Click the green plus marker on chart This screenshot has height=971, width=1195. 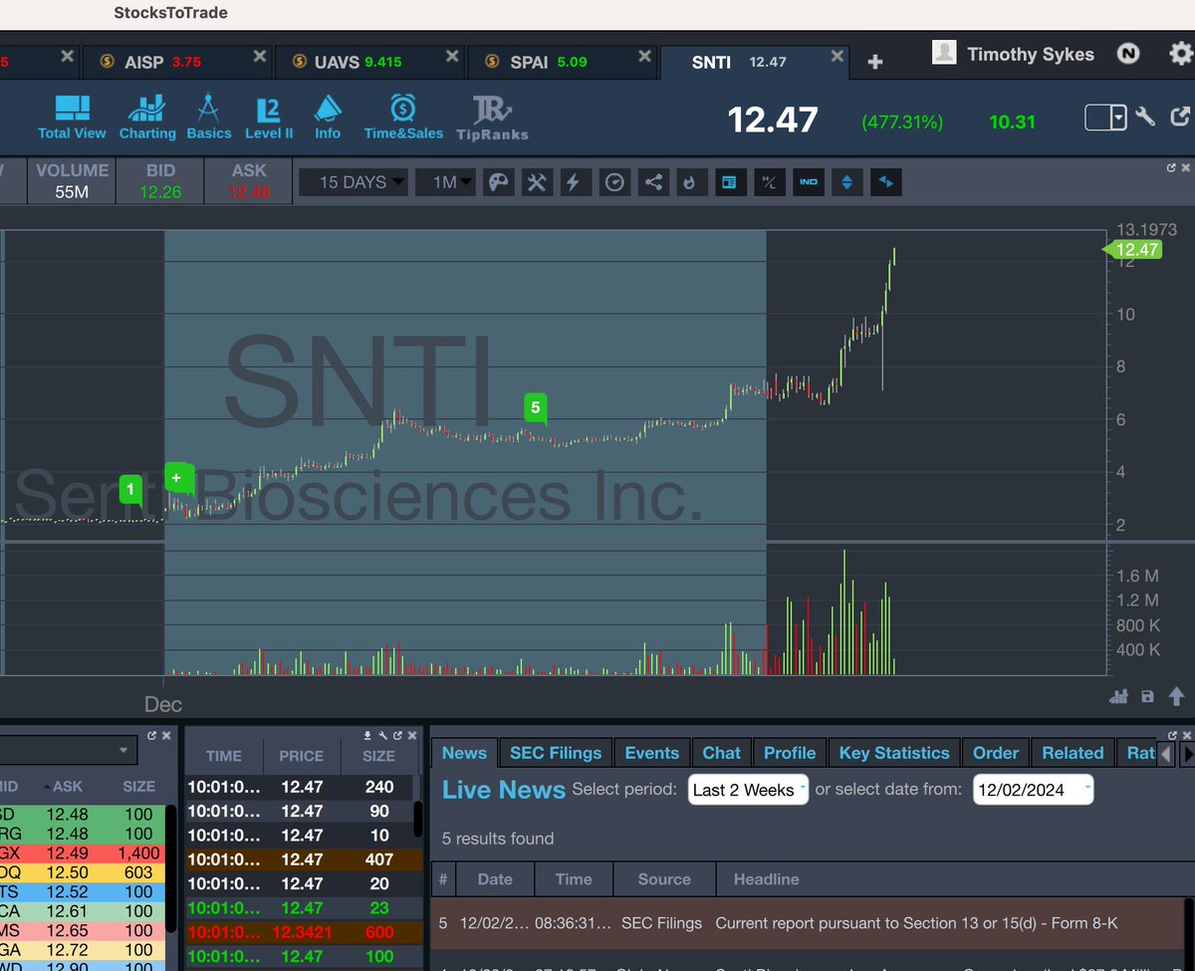[x=177, y=478]
